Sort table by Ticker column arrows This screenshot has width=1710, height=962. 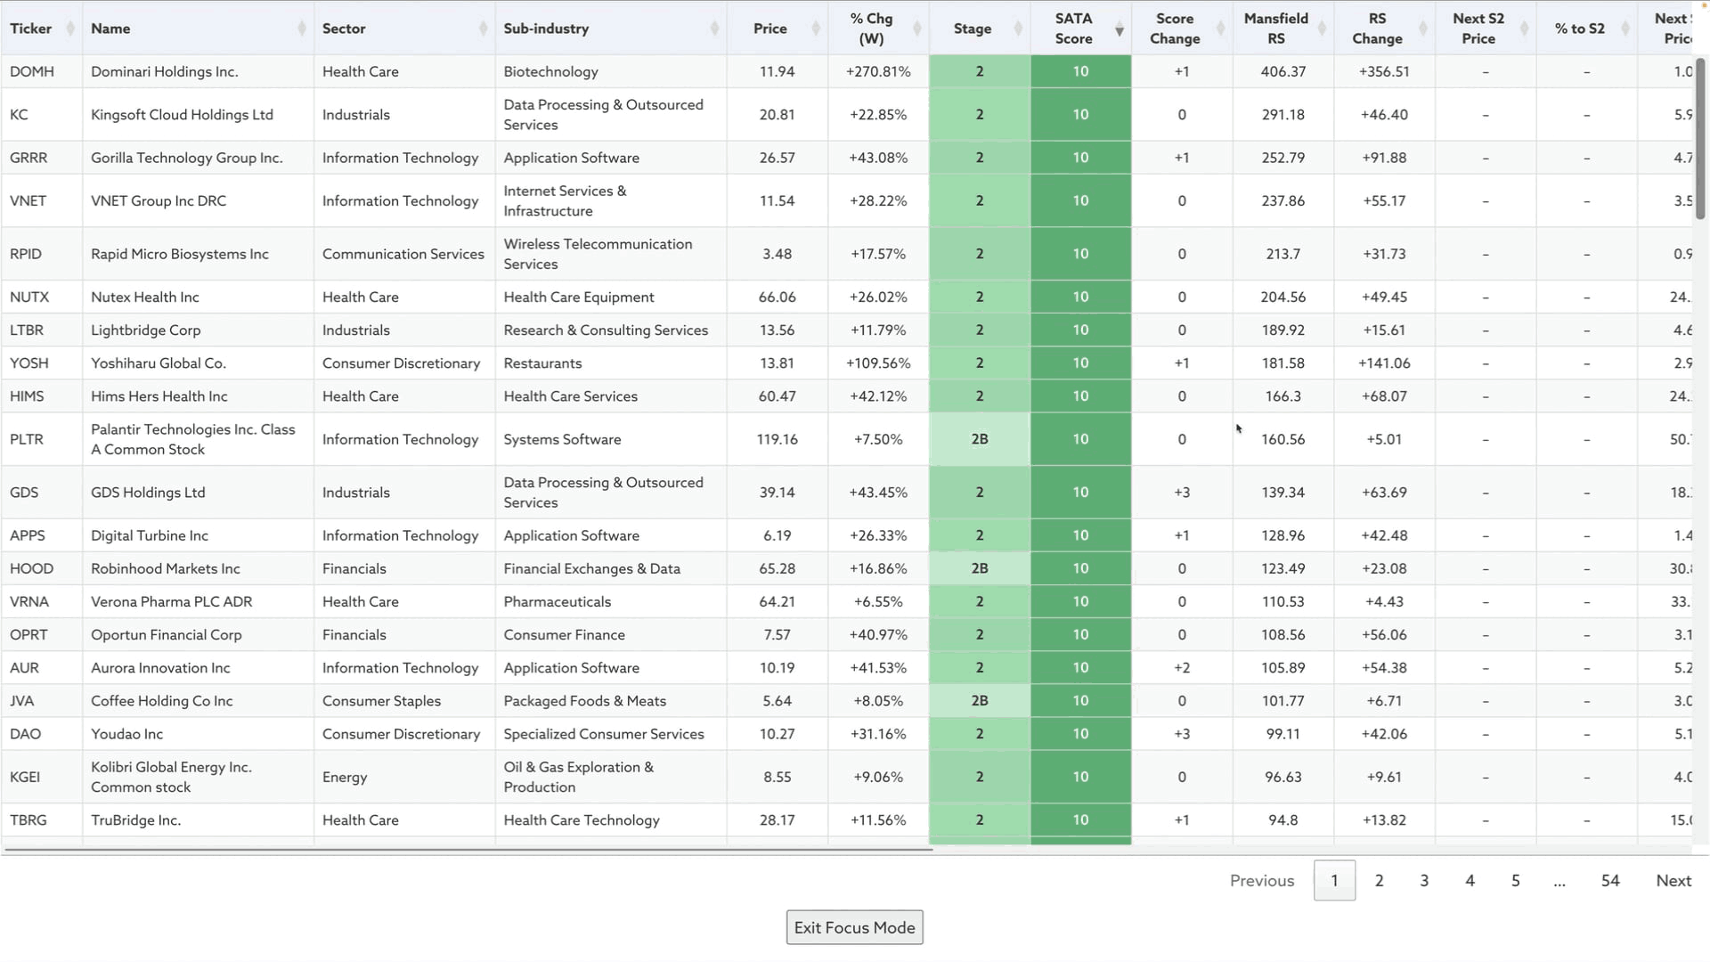(70, 29)
